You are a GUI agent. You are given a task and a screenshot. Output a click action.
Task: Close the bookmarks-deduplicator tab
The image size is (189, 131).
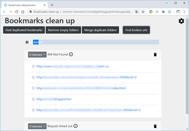point(45,5)
